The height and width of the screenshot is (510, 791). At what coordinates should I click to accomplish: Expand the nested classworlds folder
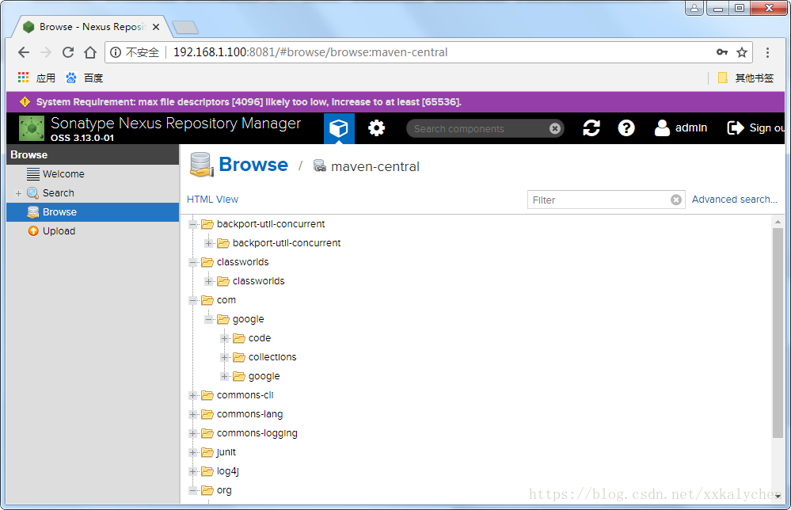[208, 281]
